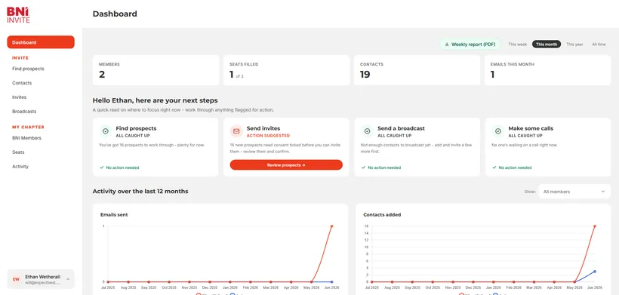Switch the range to This year
619x295 pixels.
[574, 45]
